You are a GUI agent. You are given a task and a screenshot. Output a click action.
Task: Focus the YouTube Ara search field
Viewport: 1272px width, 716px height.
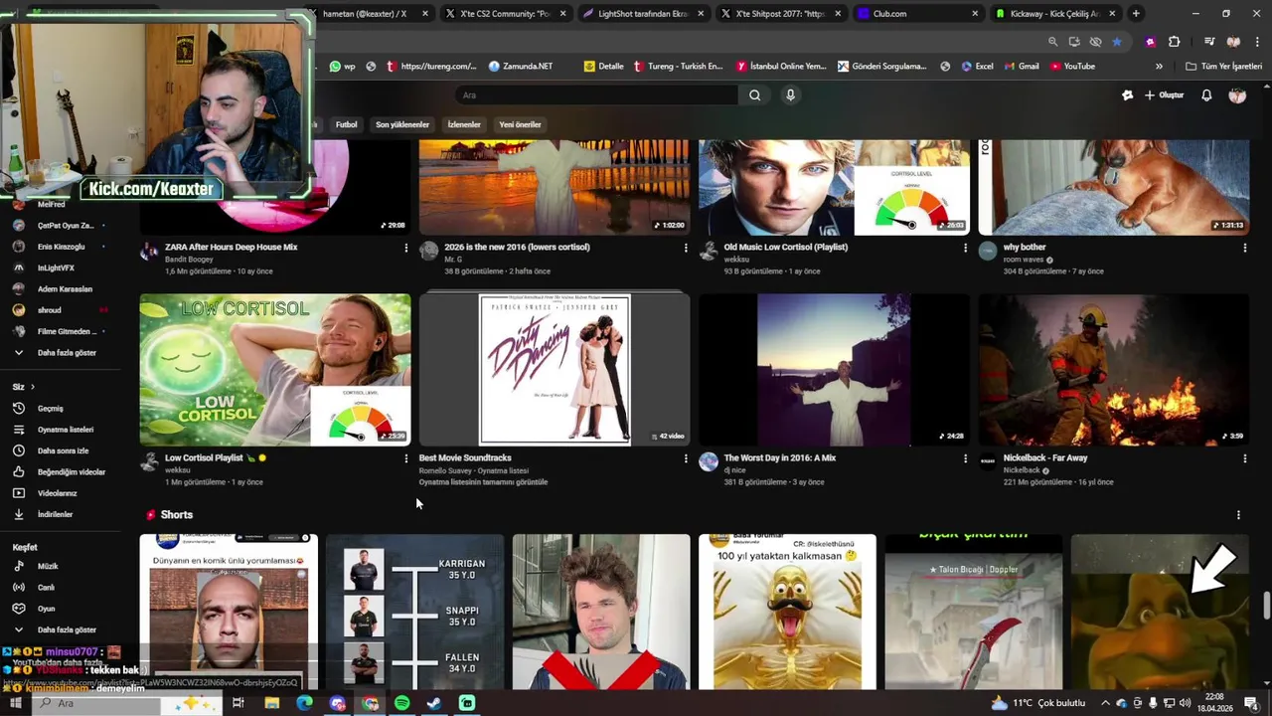click(596, 95)
